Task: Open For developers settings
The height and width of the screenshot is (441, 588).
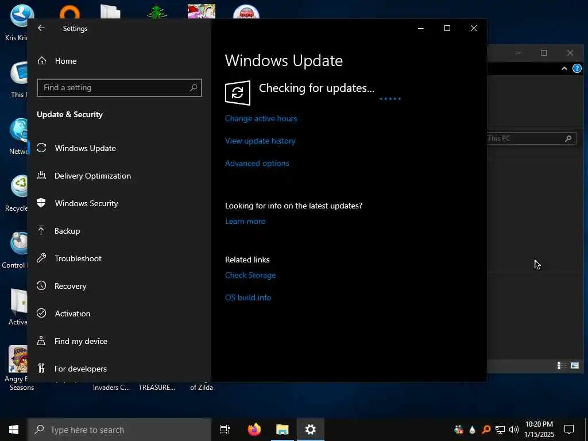Action: [119, 369]
